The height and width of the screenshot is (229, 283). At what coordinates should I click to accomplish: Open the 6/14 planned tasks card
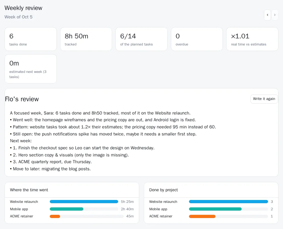click(141, 39)
